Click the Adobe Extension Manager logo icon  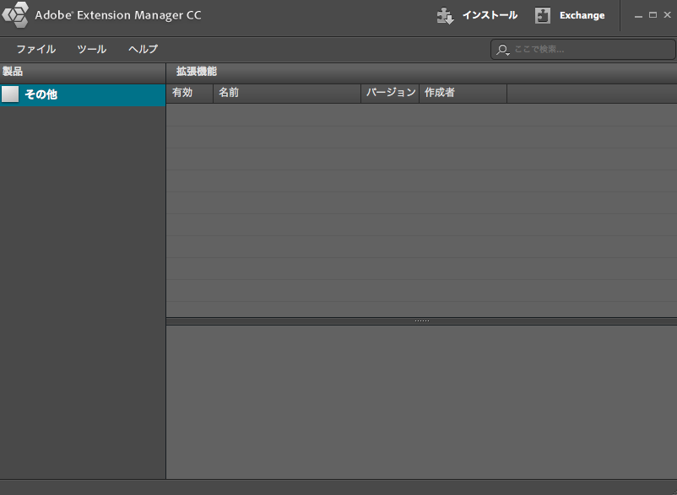coord(15,15)
